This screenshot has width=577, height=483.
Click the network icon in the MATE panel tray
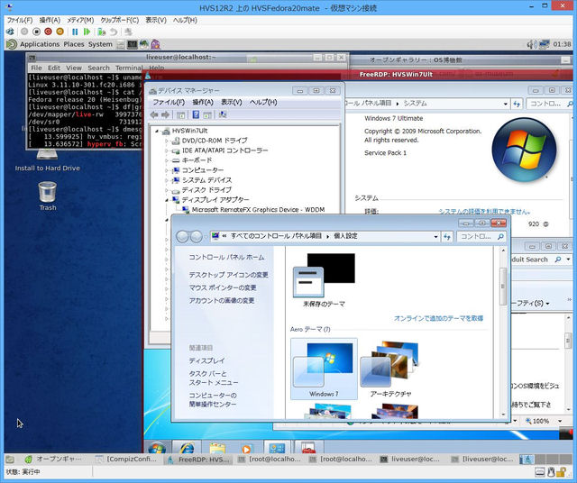point(544,44)
